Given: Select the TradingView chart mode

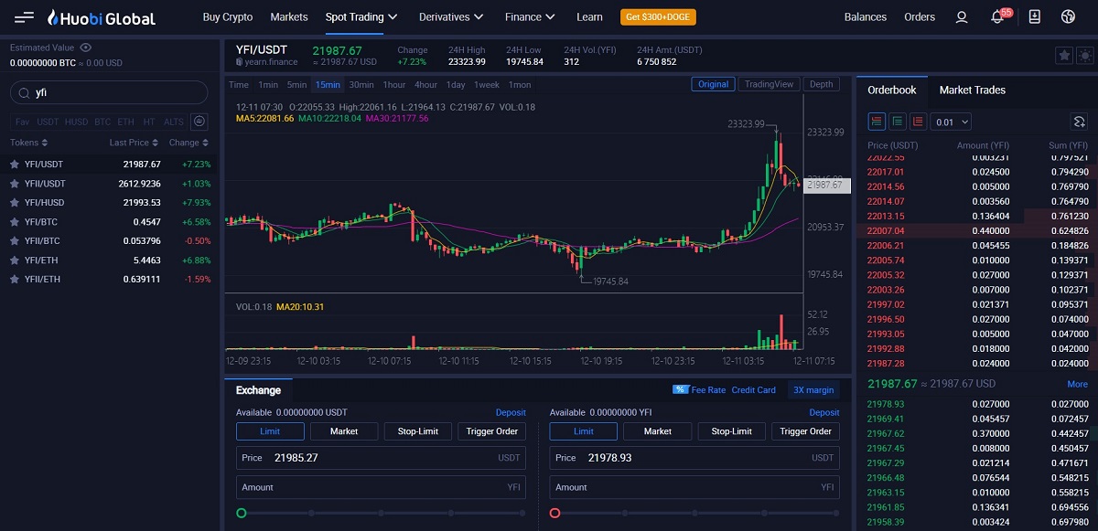Looking at the screenshot, I should (769, 84).
